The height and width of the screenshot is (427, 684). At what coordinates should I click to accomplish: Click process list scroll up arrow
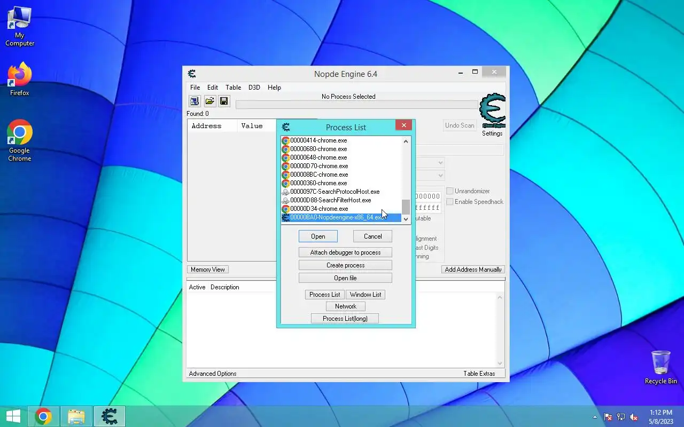pos(406,141)
